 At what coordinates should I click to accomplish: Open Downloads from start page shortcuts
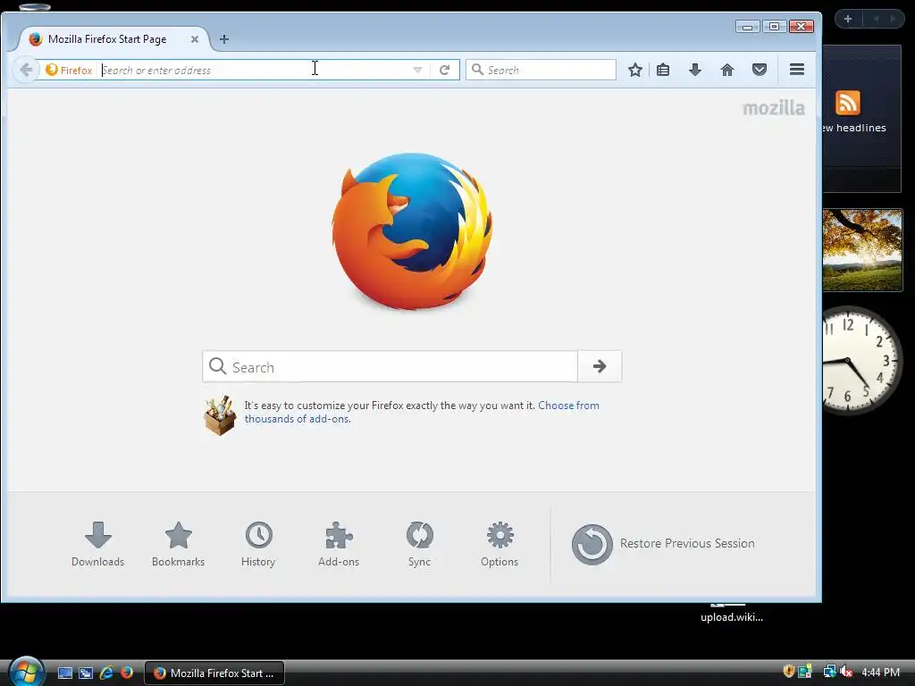(x=98, y=544)
